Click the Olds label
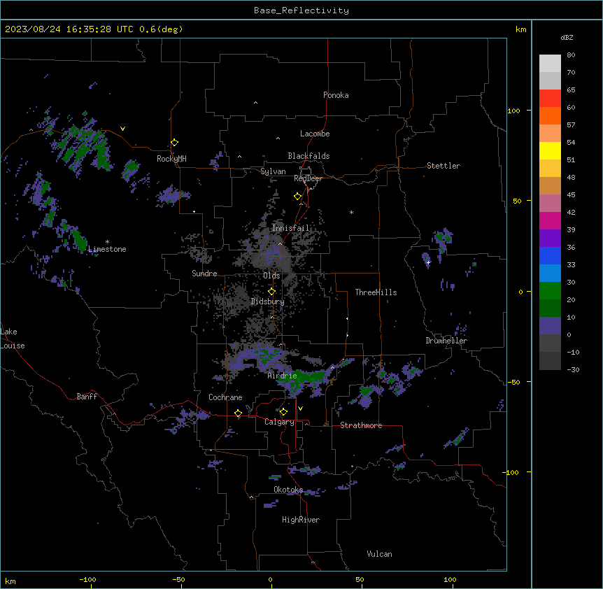This screenshot has width=603, height=589. coord(271,276)
